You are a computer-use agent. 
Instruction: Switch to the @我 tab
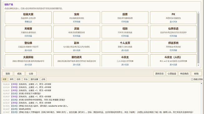43,79
